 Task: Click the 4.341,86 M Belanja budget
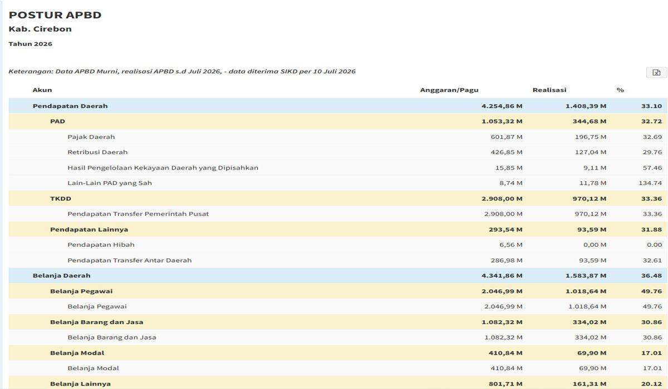(502, 276)
